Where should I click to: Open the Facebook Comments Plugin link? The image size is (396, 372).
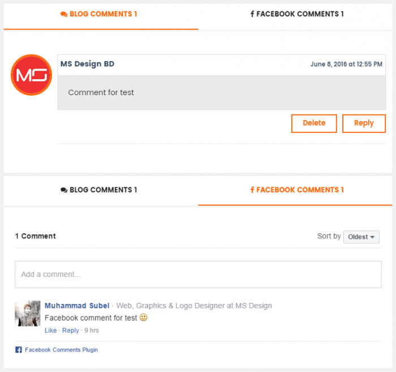[61, 350]
